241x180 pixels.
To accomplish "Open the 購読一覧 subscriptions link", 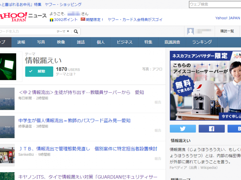I will [227, 31].
